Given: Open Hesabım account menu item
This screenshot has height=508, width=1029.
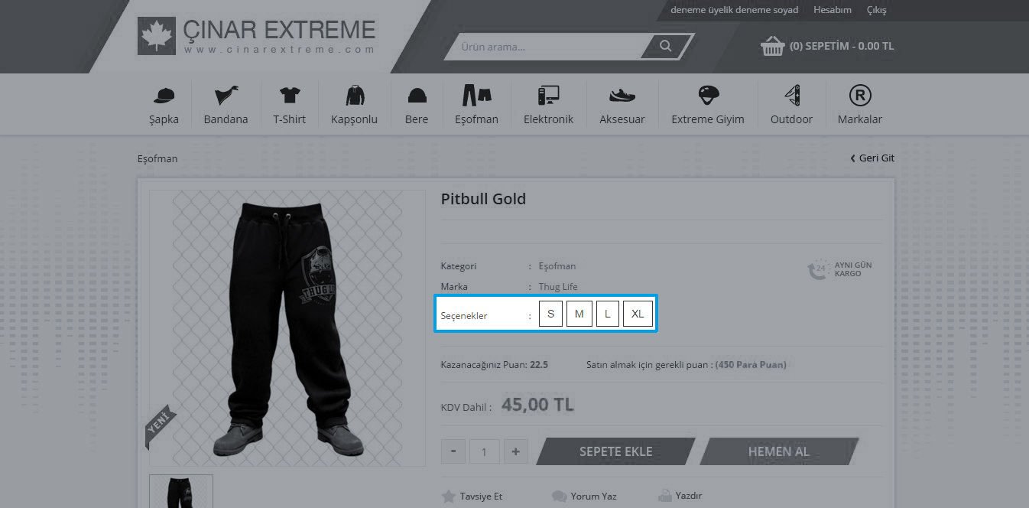Looking at the screenshot, I should point(833,10).
